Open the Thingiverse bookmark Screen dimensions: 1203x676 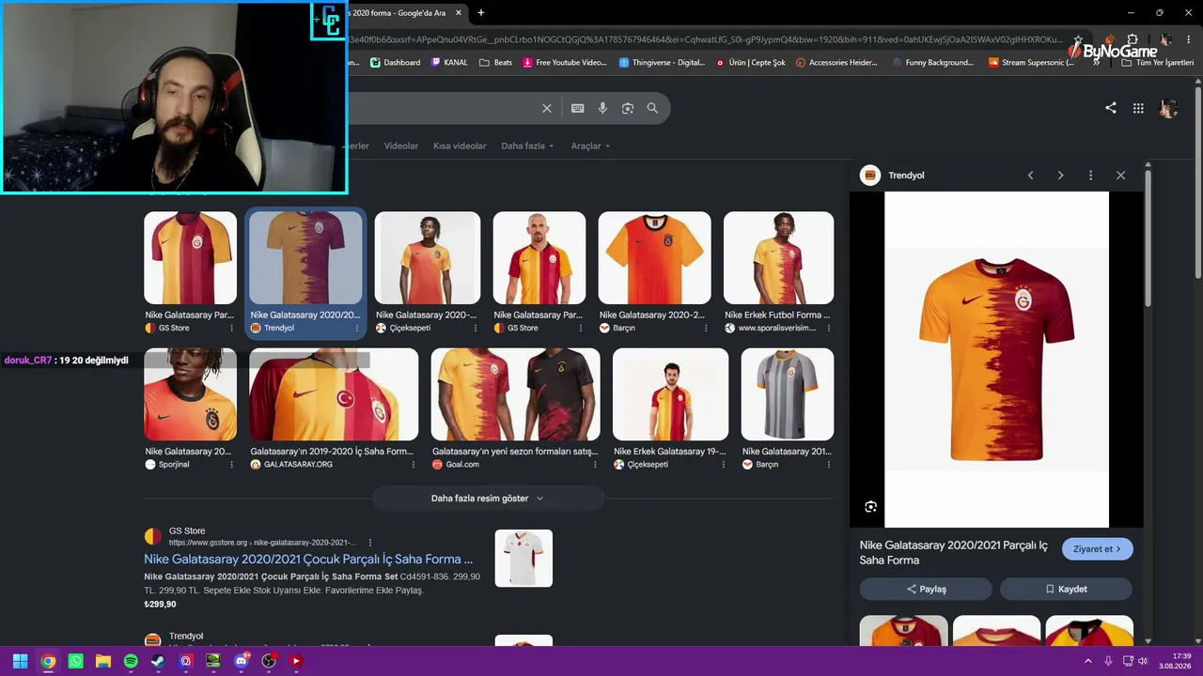coord(662,63)
